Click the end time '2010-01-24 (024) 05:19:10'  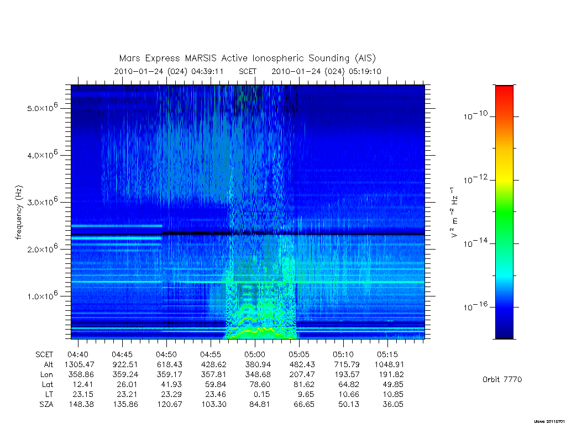[326, 71]
